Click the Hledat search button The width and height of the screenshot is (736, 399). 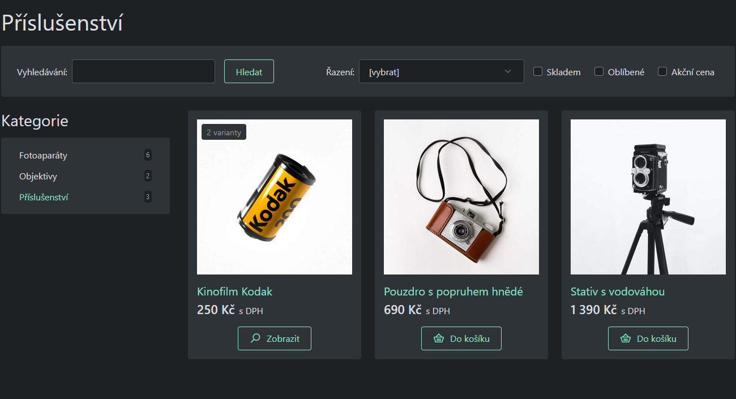click(x=249, y=71)
